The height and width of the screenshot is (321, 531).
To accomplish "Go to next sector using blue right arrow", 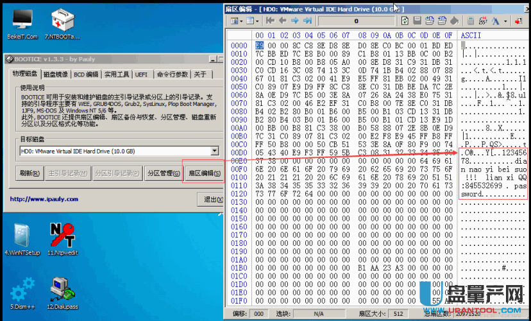I will tap(295, 21).
